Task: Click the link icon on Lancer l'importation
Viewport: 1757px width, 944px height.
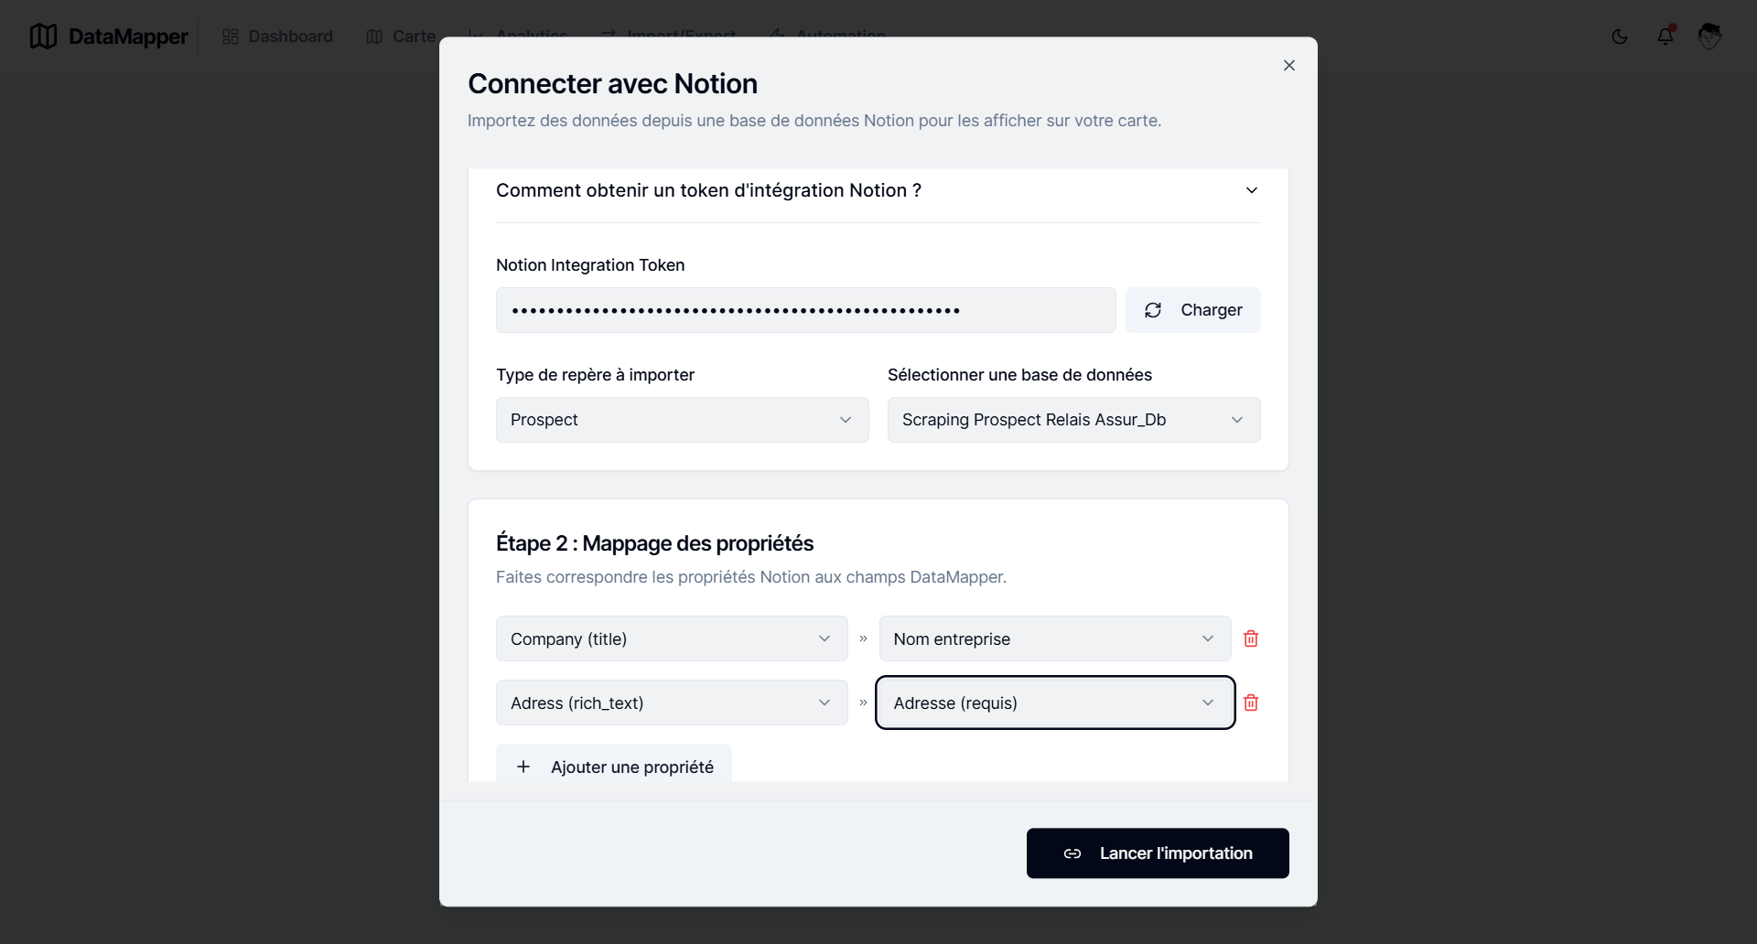Action: pos(1073,853)
